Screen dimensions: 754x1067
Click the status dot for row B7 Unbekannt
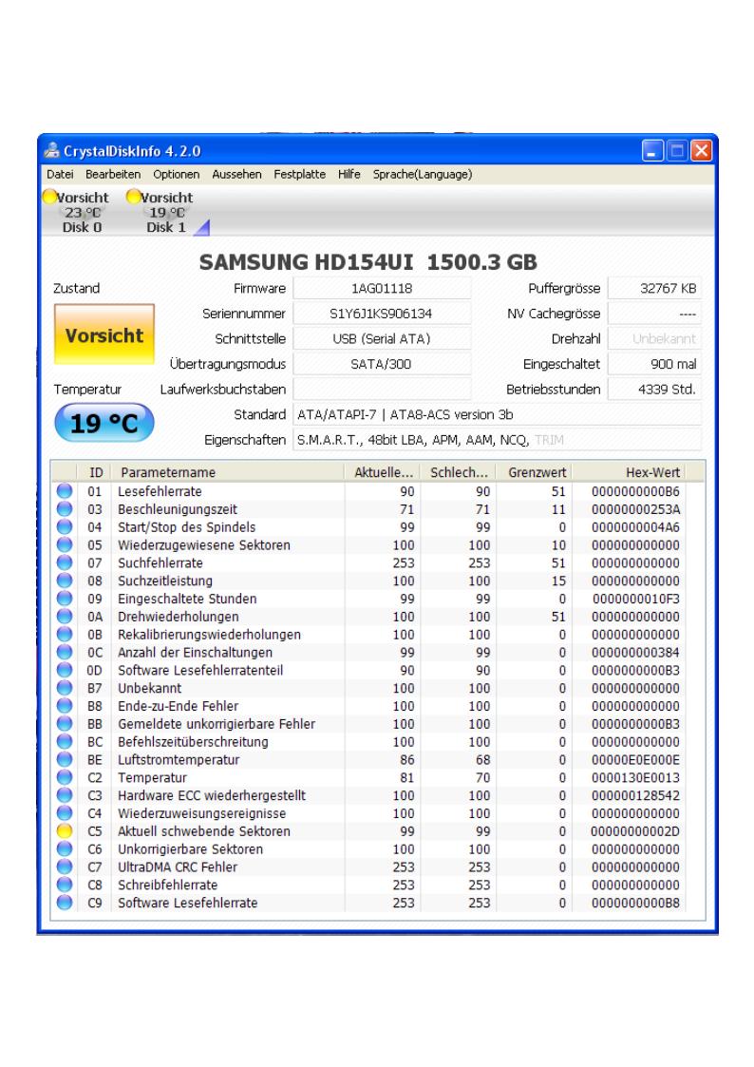coord(65,688)
